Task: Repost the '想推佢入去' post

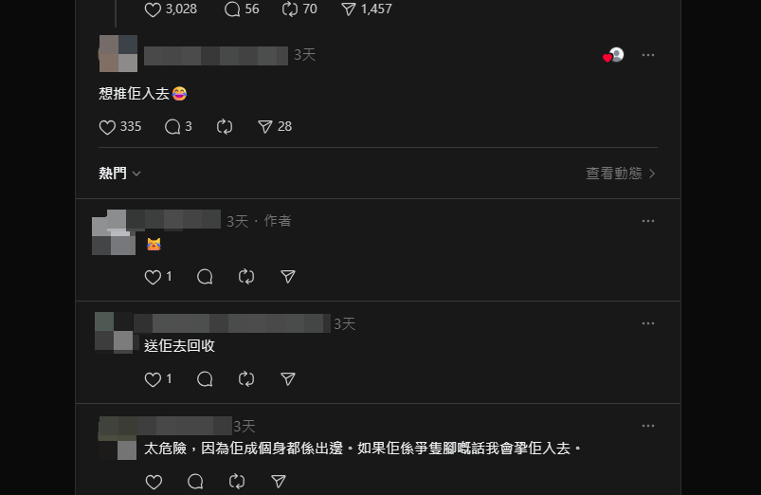Action: pyautogui.click(x=225, y=127)
